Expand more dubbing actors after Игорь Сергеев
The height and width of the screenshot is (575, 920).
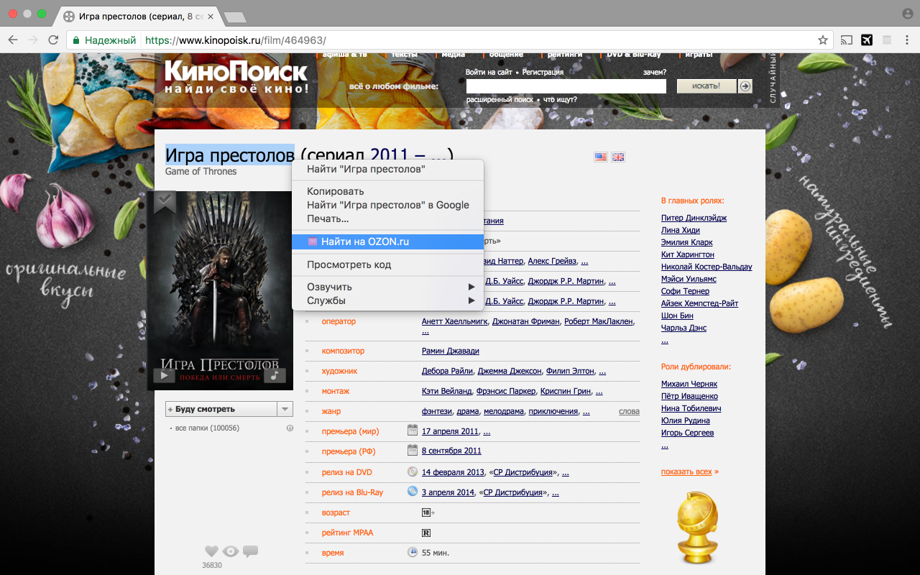coord(664,445)
